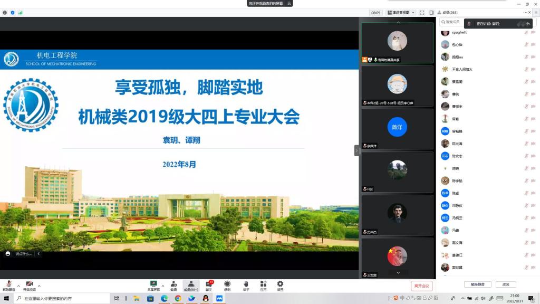Screen dimensions: 540x304
Task: Raise hand using the 举手 icon
Action: click(x=246, y=285)
